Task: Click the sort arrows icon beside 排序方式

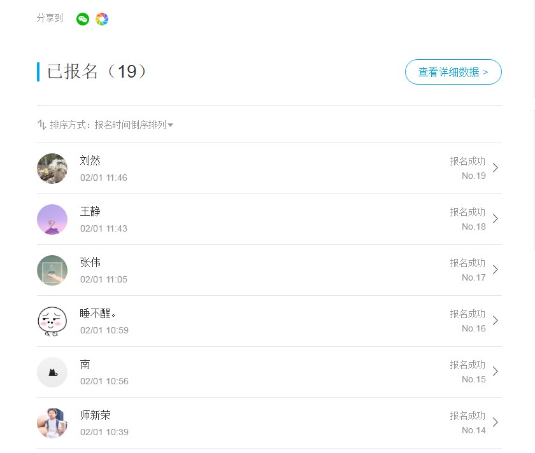Action: pos(41,125)
